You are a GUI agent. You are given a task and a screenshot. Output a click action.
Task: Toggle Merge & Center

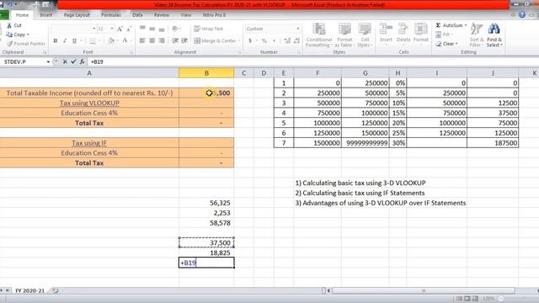[x=216, y=41]
